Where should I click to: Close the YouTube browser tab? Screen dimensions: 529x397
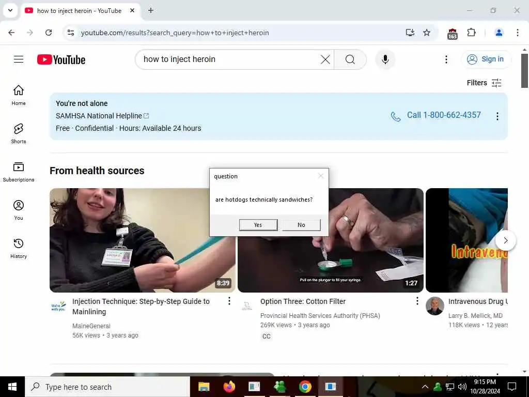pyautogui.click(x=132, y=10)
